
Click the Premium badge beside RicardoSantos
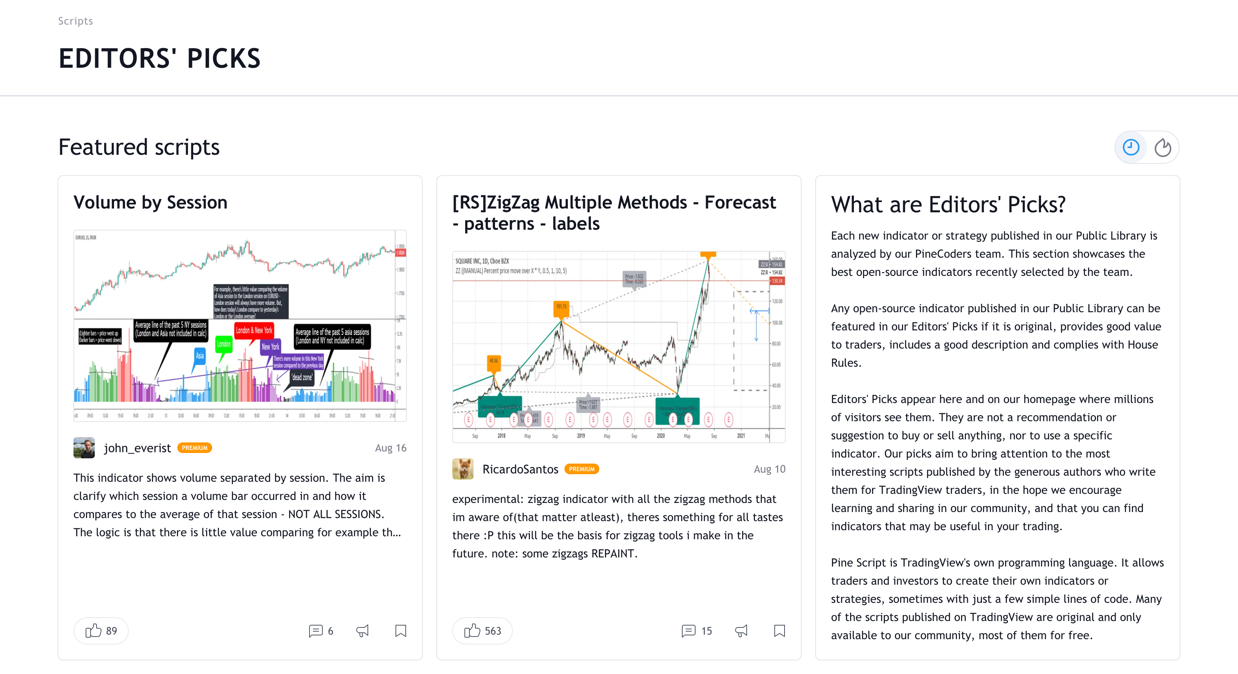(581, 469)
